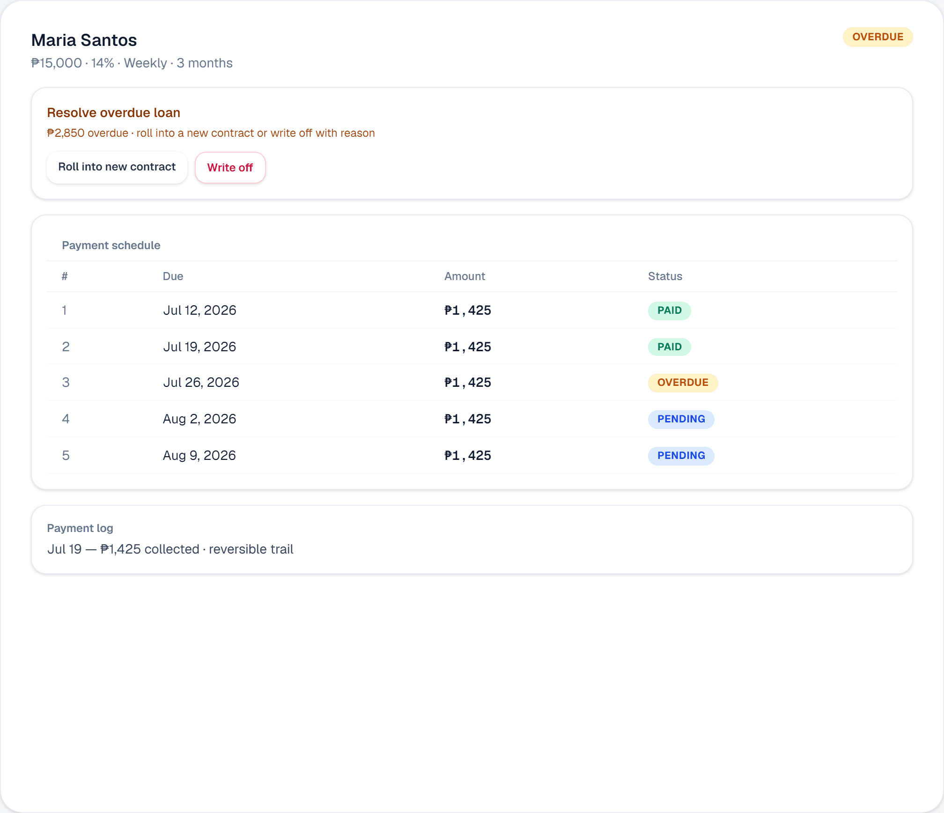Select the Jul 19, 2026 due date
The height and width of the screenshot is (813, 944).
(199, 347)
